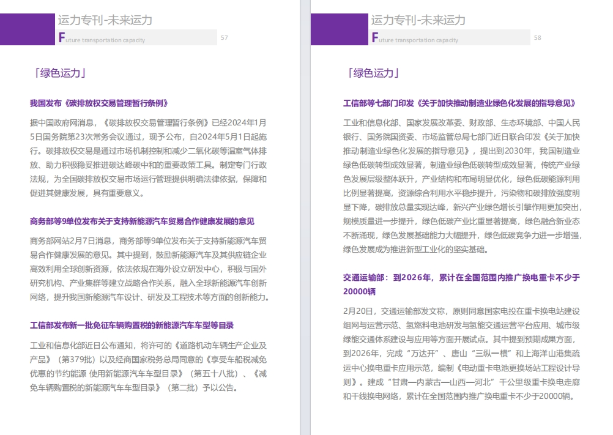Click the line starting 绿色发展成为推进新型工业化
This screenshot has height=435, width=613.
pyautogui.click(x=416, y=250)
